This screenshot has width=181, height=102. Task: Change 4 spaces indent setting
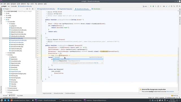(162, 98)
